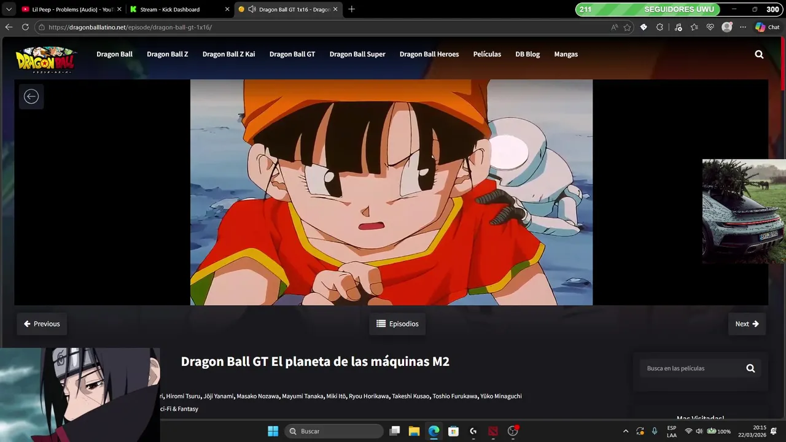Open cast link Yūko Minaguchi

pyautogui.click(x=501, y=396)
